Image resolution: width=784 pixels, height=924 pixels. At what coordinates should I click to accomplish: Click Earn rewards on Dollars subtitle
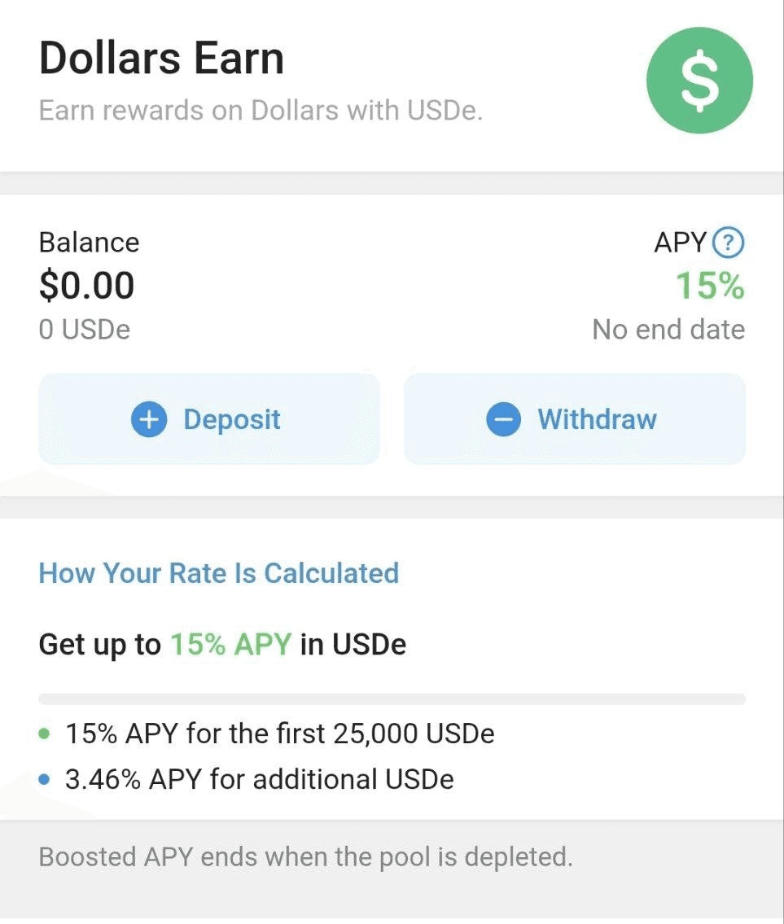261,110
